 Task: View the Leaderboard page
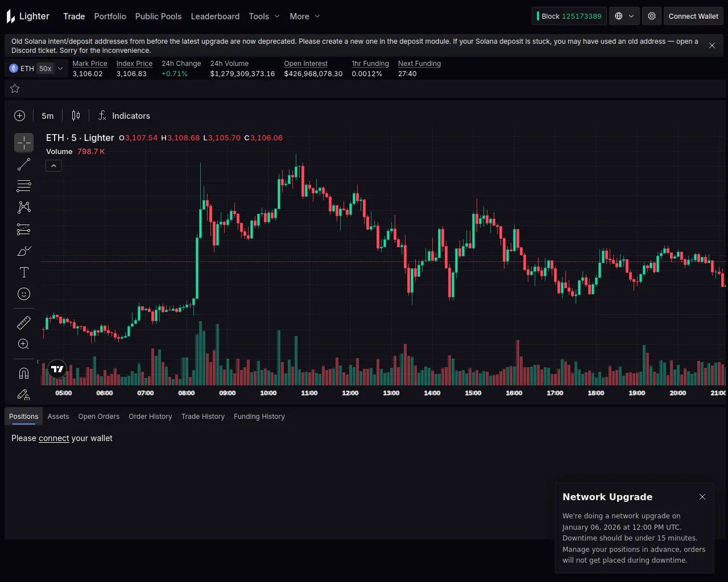coord(215,16)
